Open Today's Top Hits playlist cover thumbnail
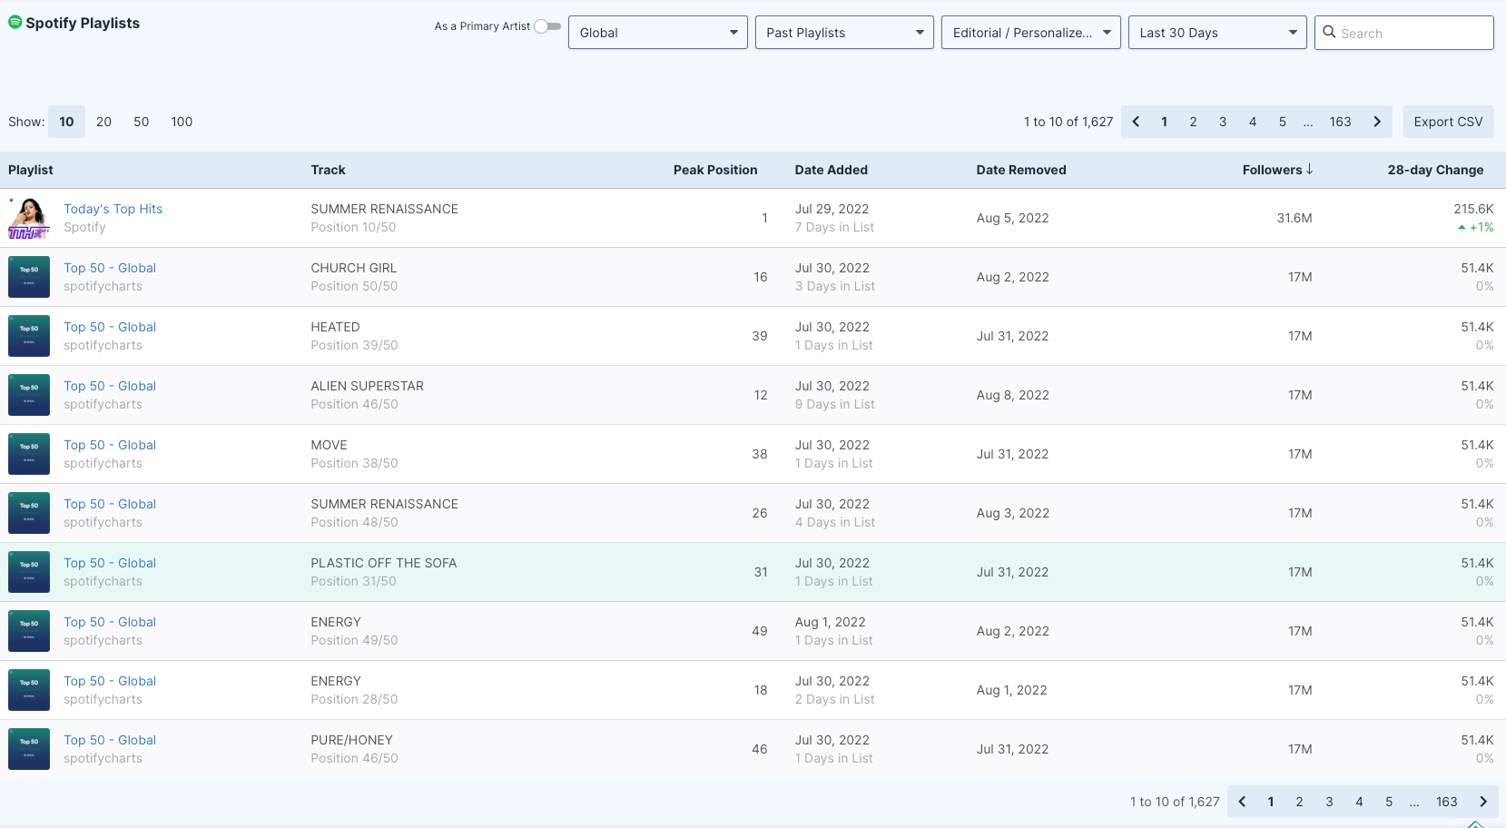Viewport: 1506px width, 828px height. [29, 218]
